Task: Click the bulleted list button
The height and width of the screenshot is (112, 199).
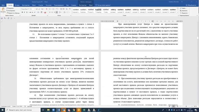Action: click(x=50, y=9)
